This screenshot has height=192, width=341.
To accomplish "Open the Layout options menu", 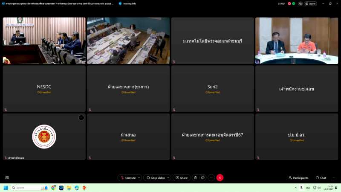I will [x=310, y=3].
